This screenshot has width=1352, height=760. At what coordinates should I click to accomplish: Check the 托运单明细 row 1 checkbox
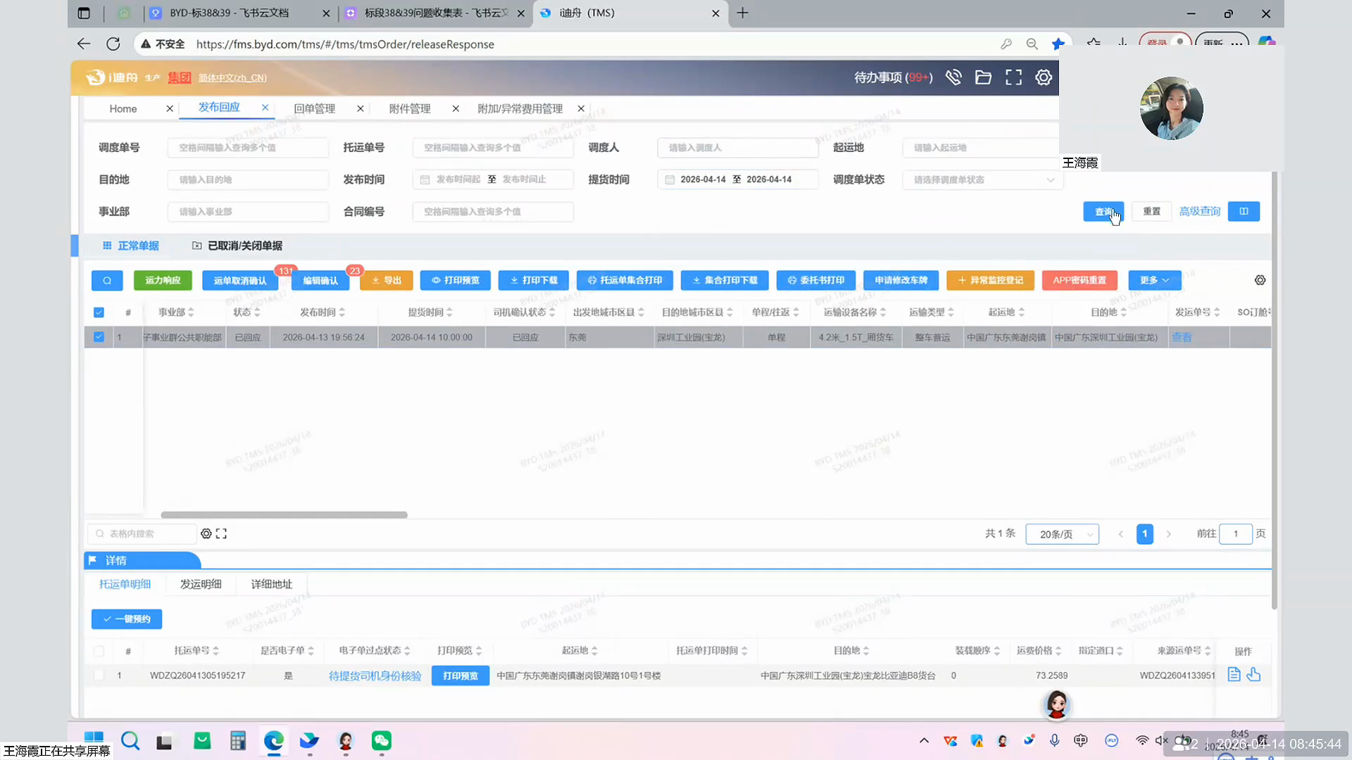(99, 675)
